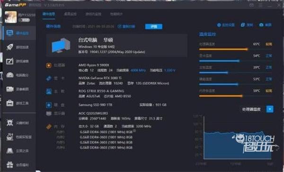Click the GamePP logo in the title bar

coord(15,5)
